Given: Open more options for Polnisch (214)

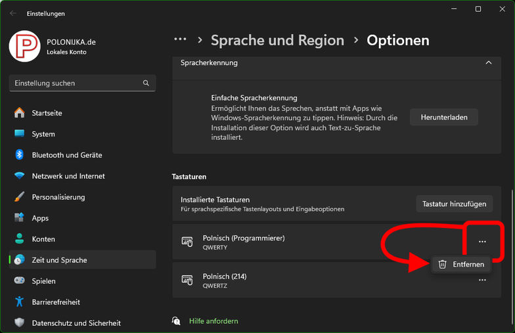Looking at the screenshot, I should (x=482, y=280).
